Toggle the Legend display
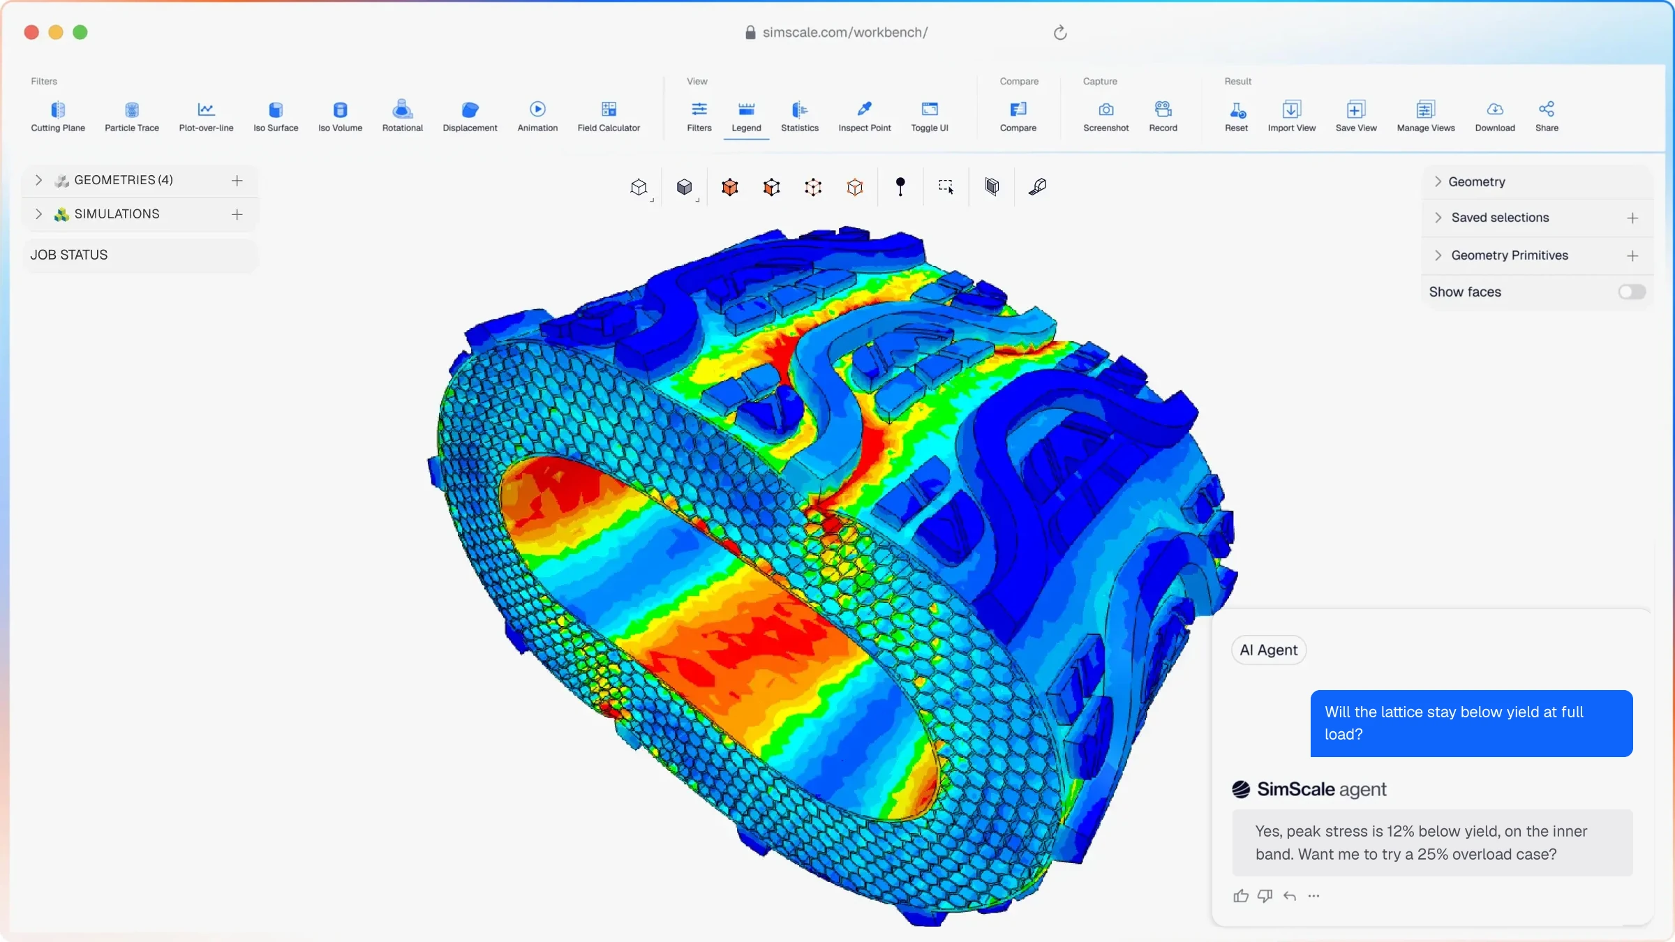Image resolution: width=1675 pixels, height=942 pixels. pos(746,117)
